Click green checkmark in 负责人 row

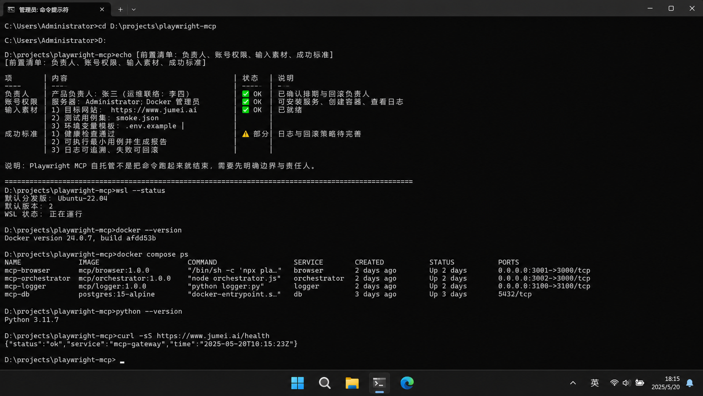pyautogui.click(x=246, y=94)
